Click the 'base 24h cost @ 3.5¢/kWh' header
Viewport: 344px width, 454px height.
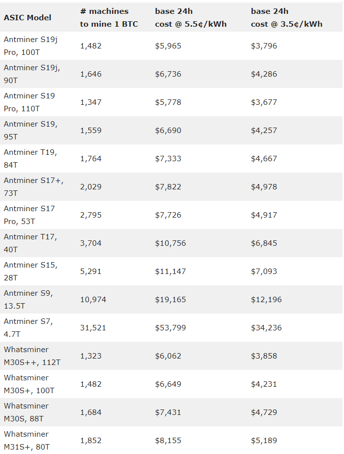tap(286, 18)
